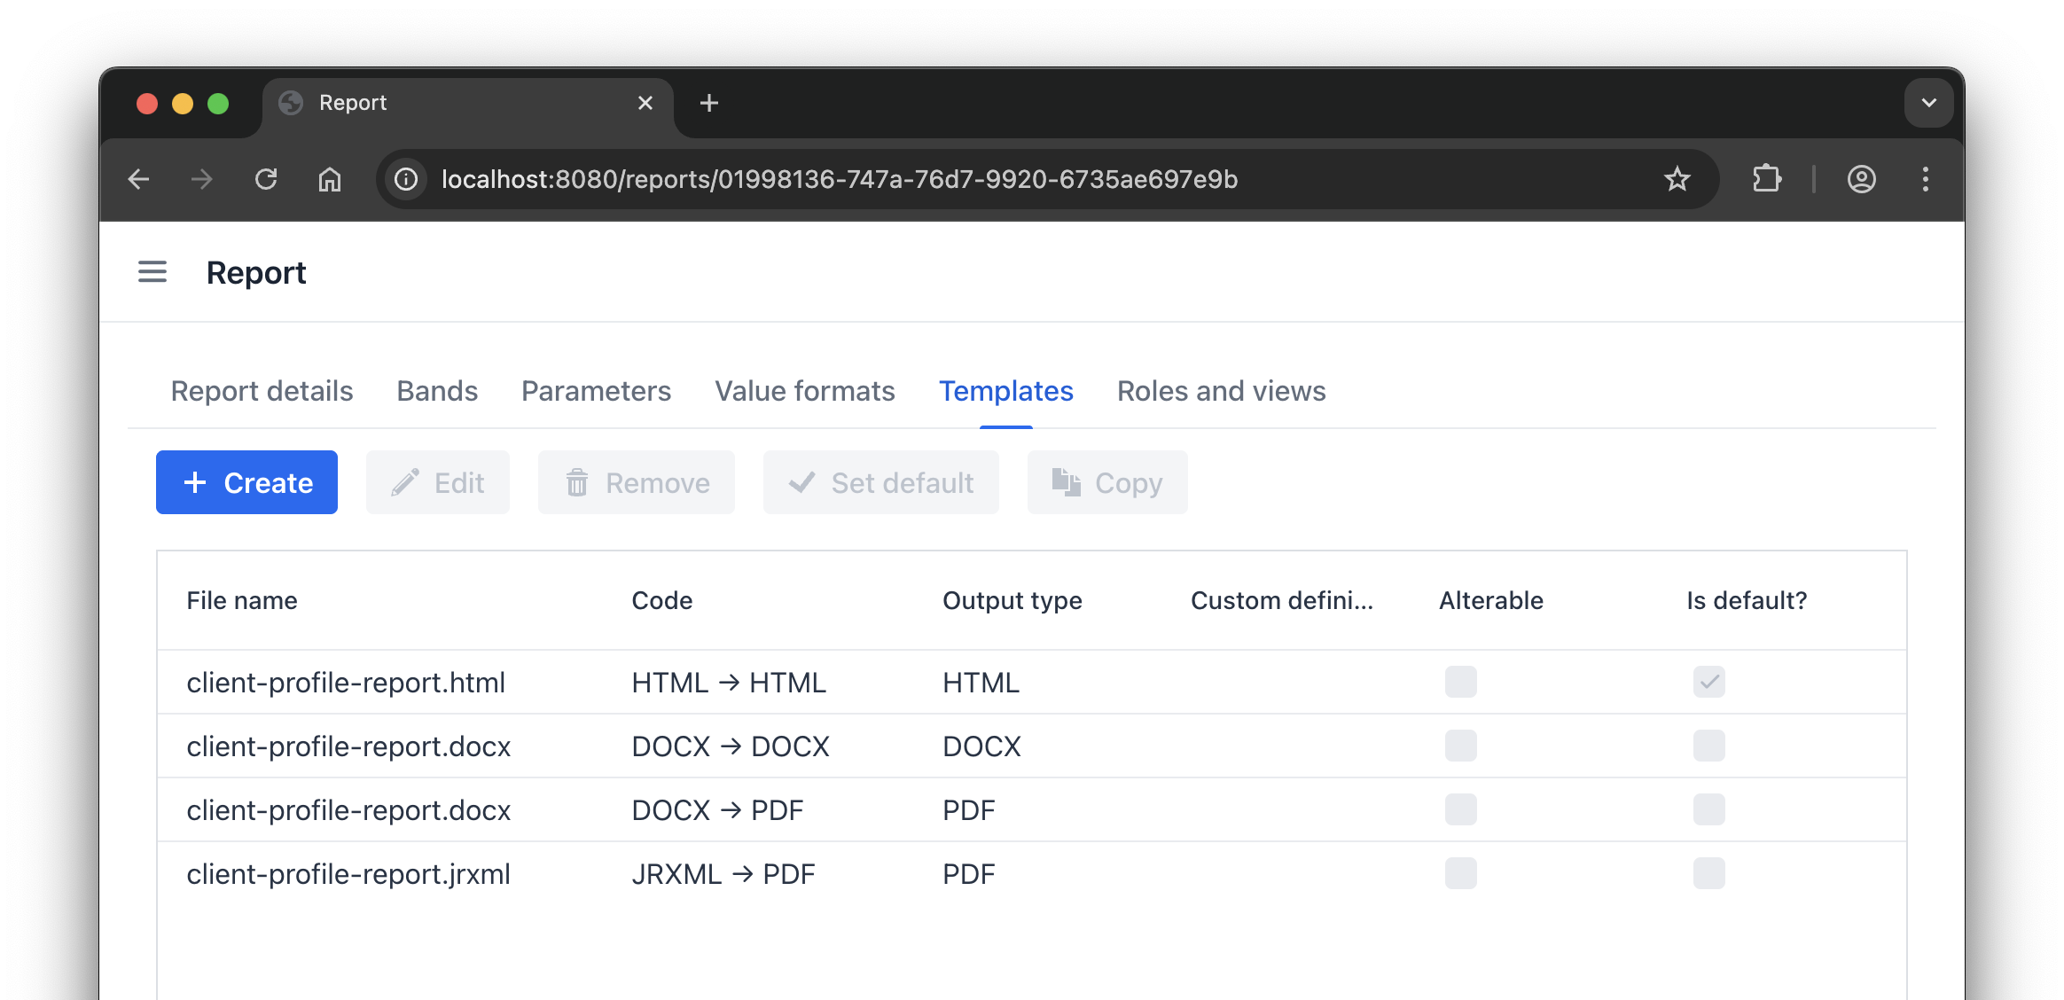Reload the page with the refresh icon

267,179
